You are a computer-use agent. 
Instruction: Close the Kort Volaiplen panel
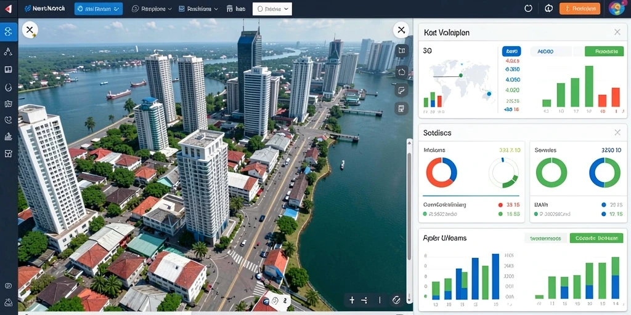click(x=617, y=32)
